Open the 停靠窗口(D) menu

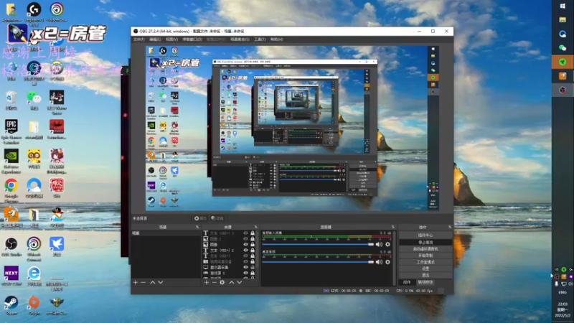pyautogui.click(x=192, y=39)
